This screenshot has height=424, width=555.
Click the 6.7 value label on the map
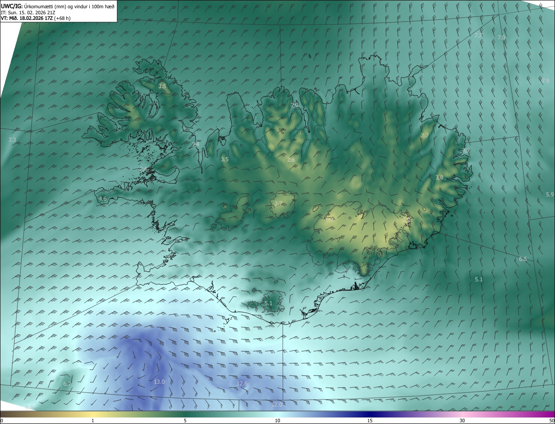[x=67, y=384]
